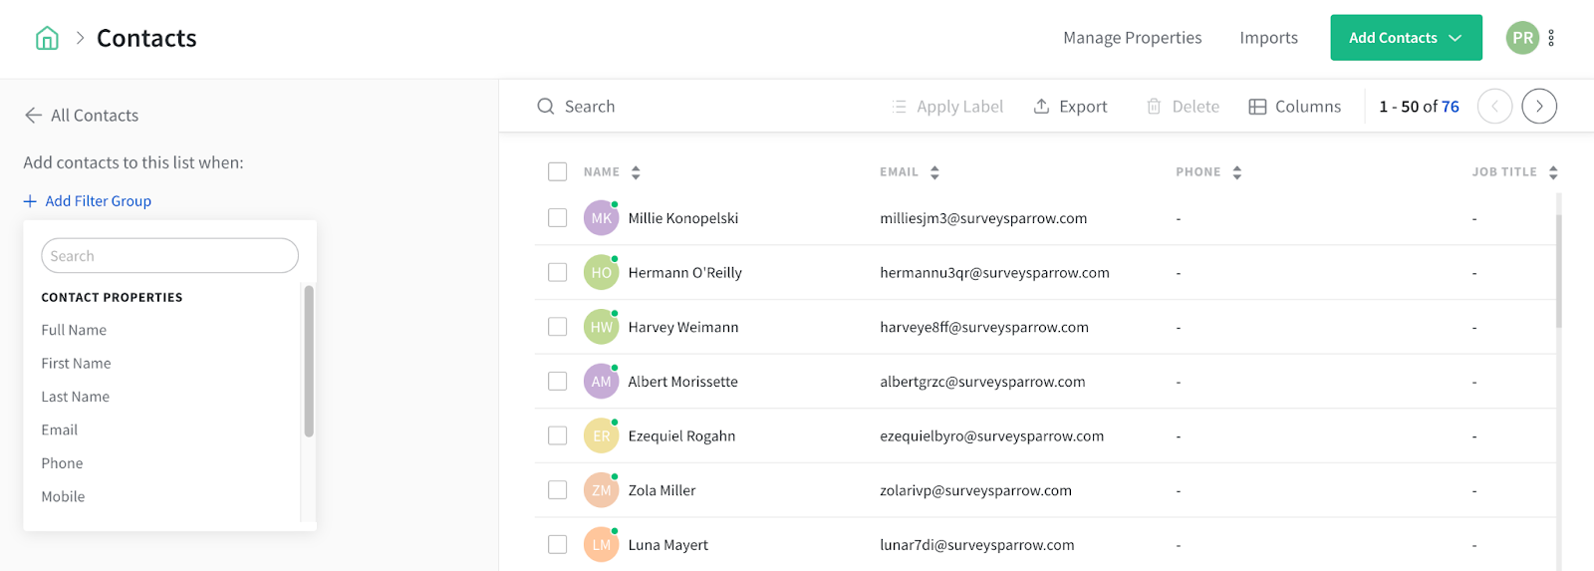The width and height of the screenshot is (1594, 571).
Task: Click the contacts table scrollbar
Action: click(x=1558, y=271)
